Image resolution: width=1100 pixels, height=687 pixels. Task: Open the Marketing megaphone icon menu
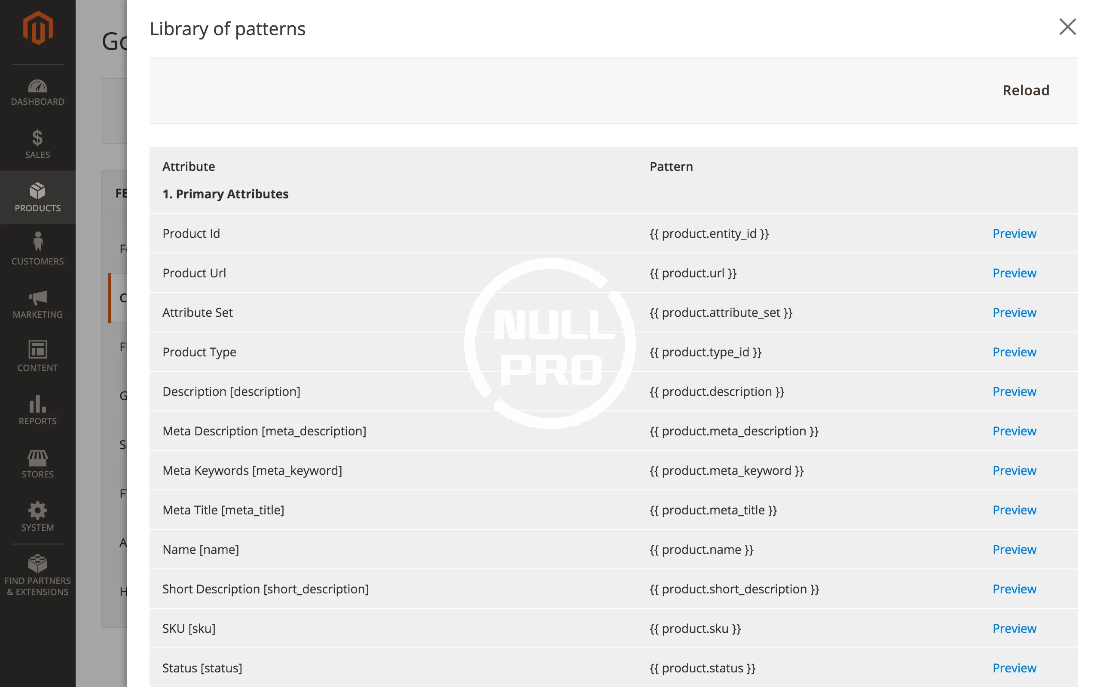point(38,298)
